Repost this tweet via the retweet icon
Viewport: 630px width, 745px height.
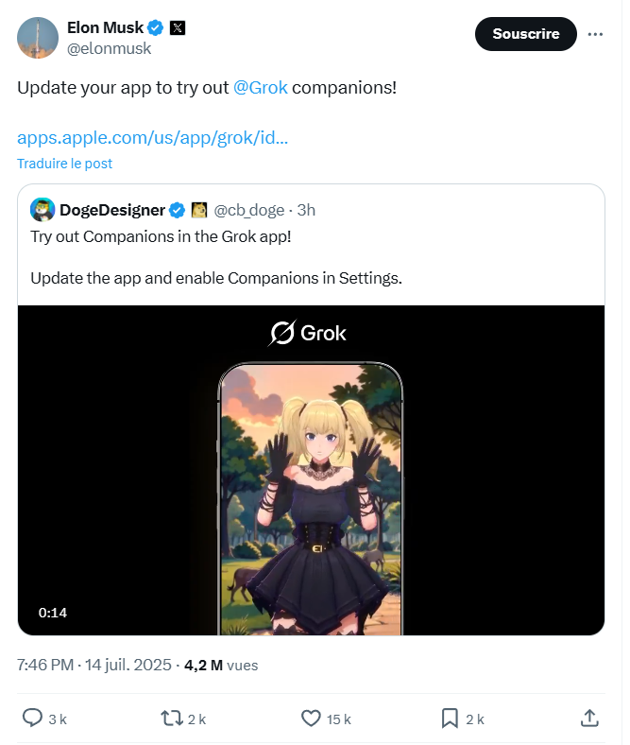point(171,718)
